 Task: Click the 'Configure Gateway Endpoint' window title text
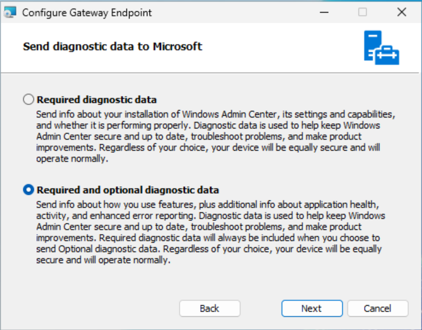[x=87, y=12]
